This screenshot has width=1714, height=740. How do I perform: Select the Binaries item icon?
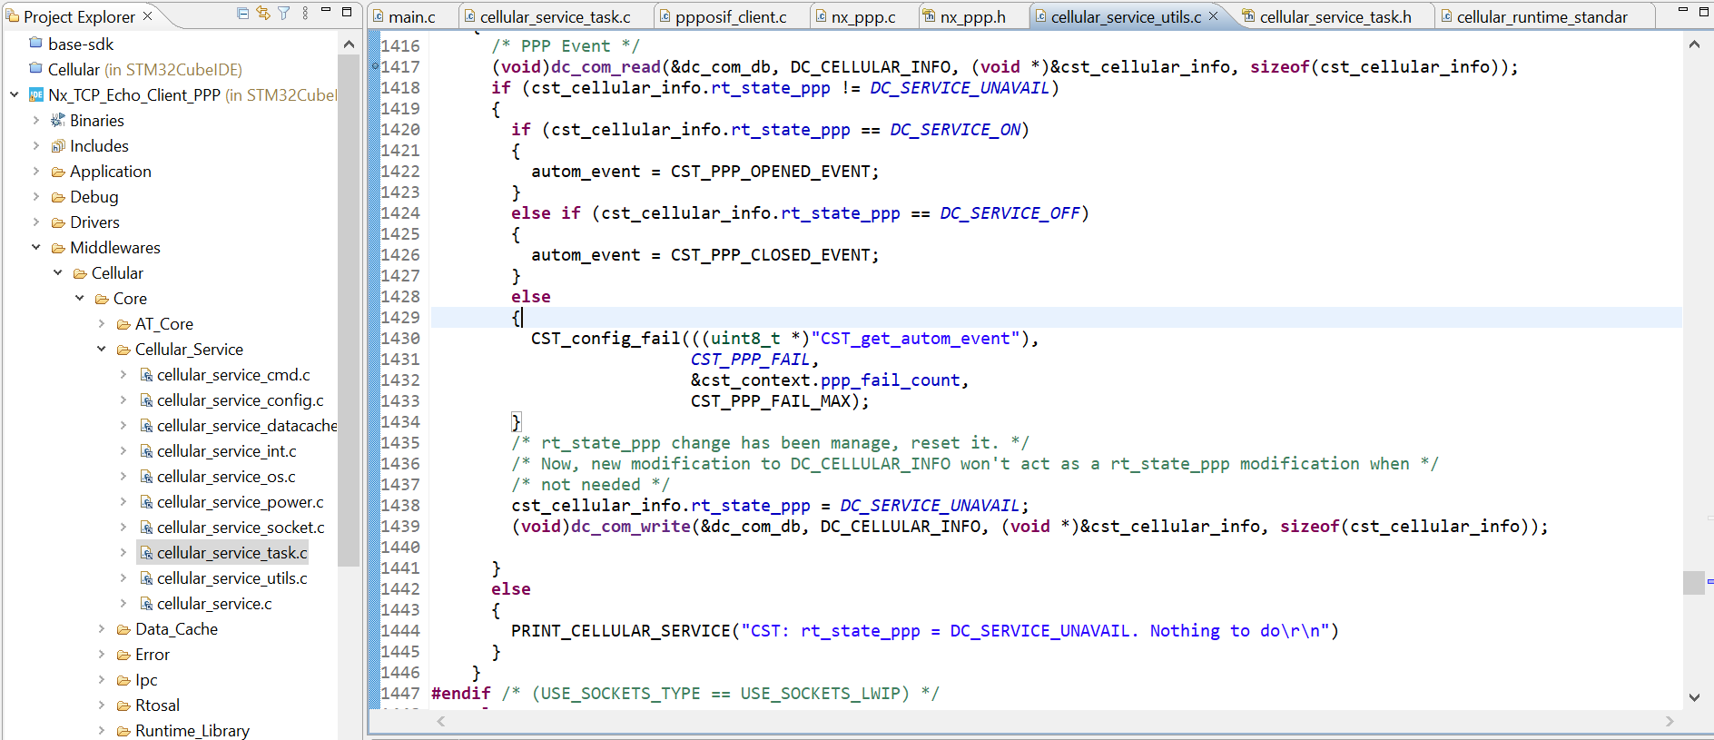[58, 120]
